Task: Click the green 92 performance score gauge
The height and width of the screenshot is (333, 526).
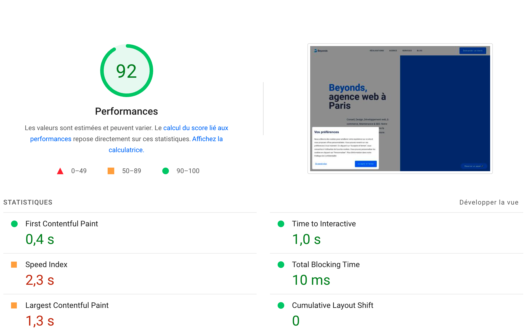Action: pyautogui.click(x=126, y=71)
